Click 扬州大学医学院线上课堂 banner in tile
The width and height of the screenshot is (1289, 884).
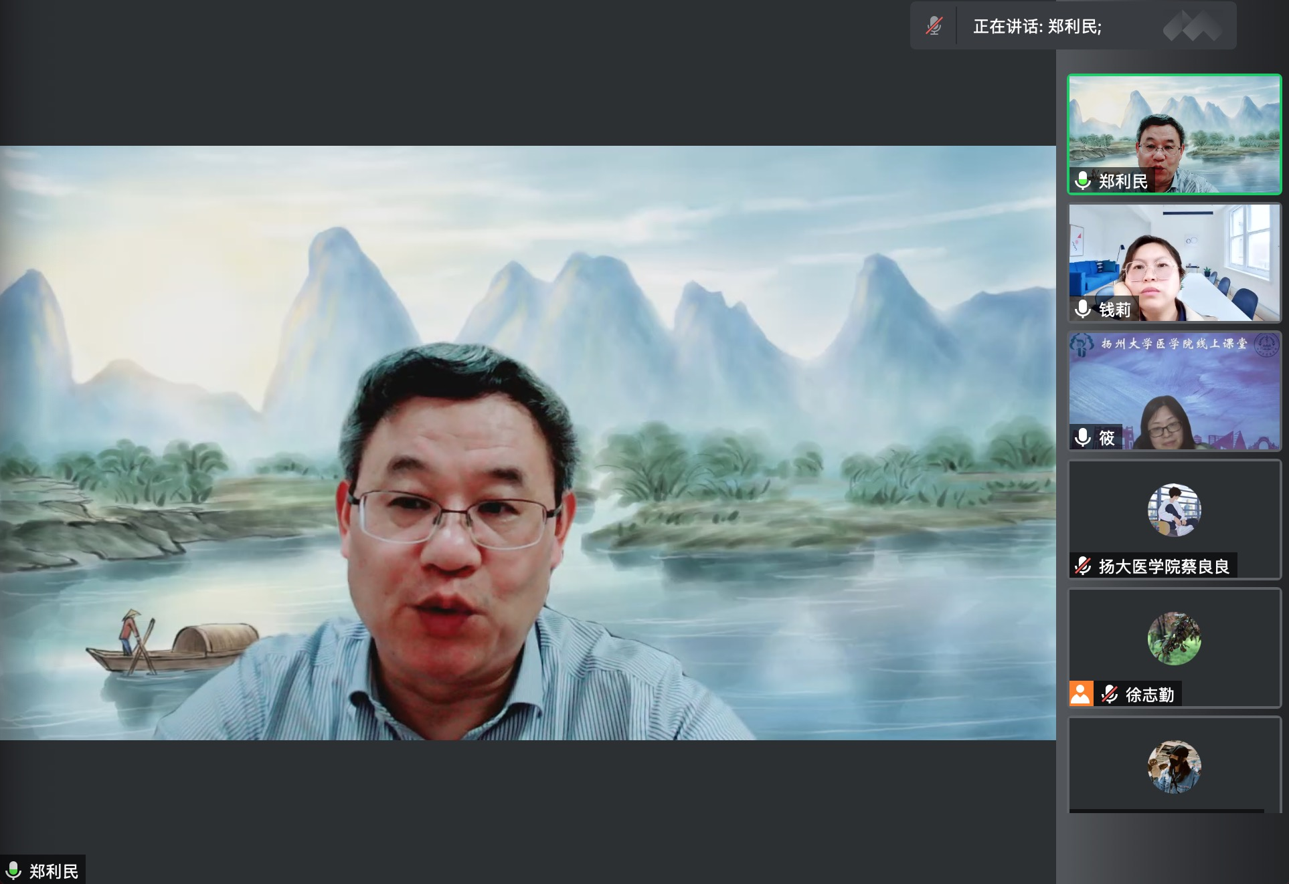pyautogui.click(x=1174, y=344)
